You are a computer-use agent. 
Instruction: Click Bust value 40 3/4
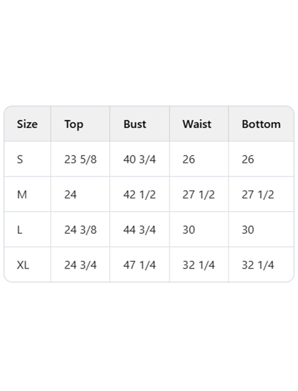(140, 159)
